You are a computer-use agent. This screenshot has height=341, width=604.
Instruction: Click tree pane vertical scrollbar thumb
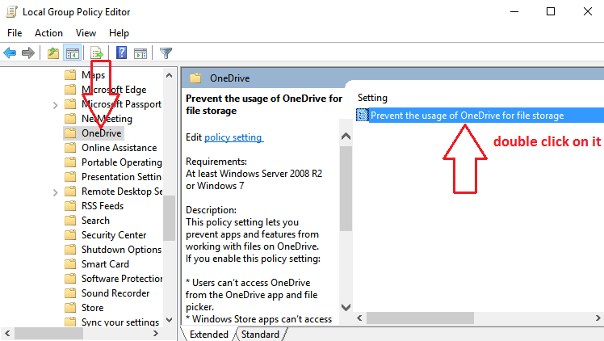tap(169, 218)
